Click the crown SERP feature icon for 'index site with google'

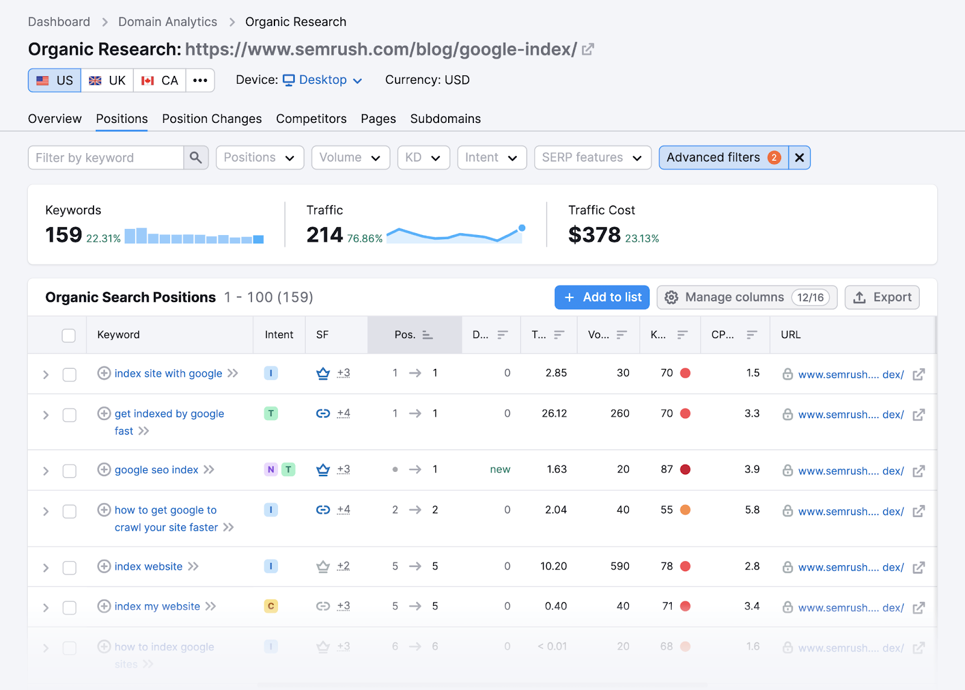tap(323, 373)
